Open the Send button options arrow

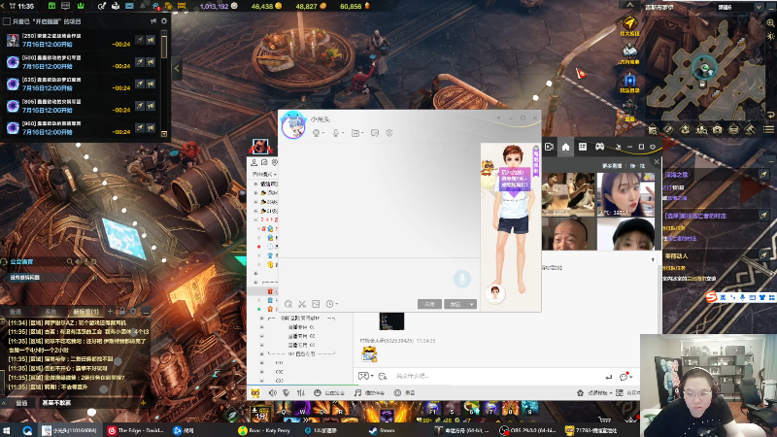[x=472, y=304]
